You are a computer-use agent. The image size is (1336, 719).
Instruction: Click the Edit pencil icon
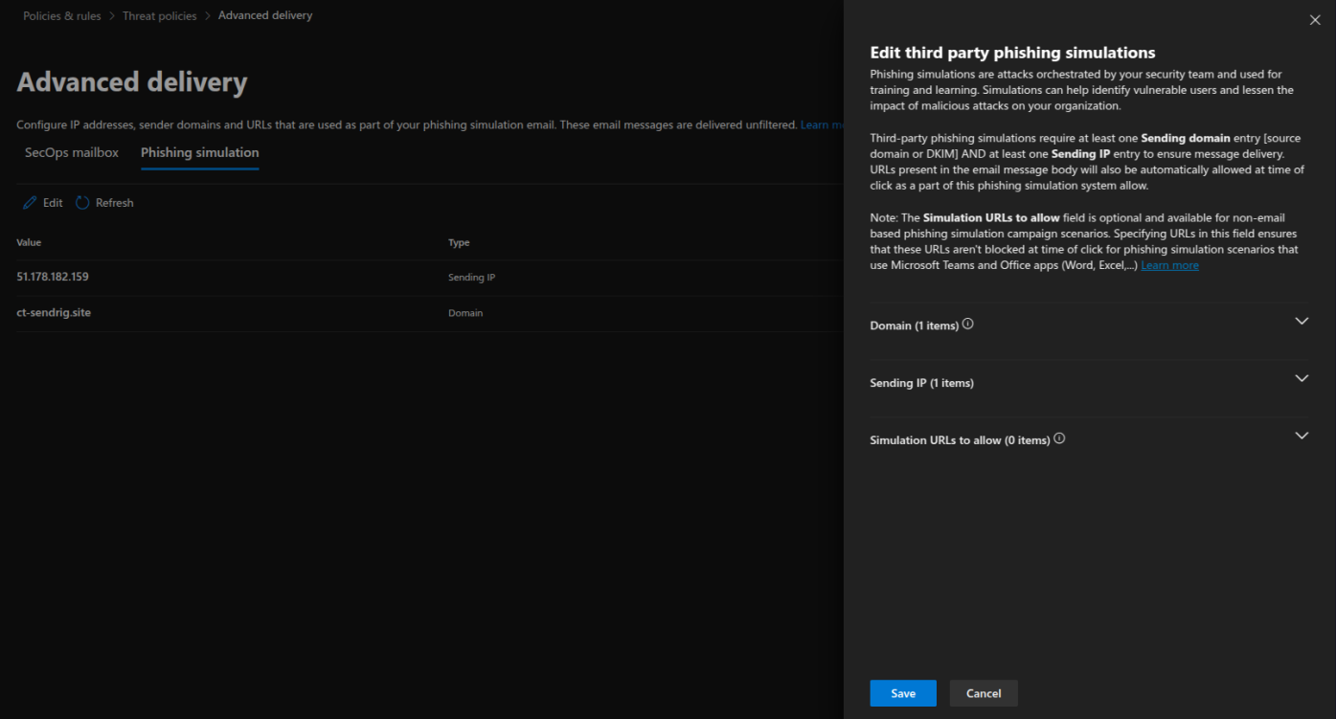30,203
